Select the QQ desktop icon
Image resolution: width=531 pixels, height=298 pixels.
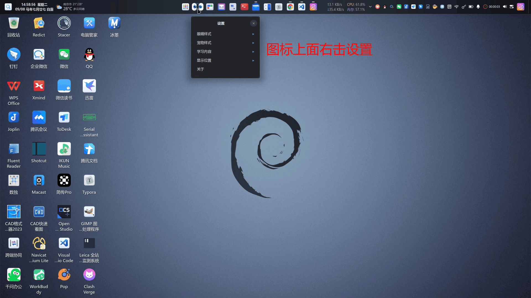(89, 58)
